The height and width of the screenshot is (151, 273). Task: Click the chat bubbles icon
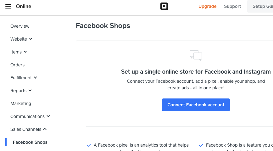(196, 55)
